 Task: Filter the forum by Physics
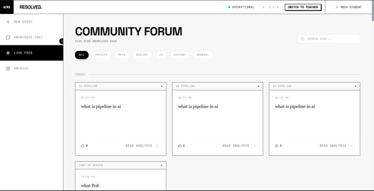tap(101, 55)
